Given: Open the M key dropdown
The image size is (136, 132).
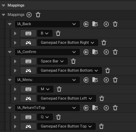Looking at the screenshot, I should pyautogui.click(x=45, y=89).
